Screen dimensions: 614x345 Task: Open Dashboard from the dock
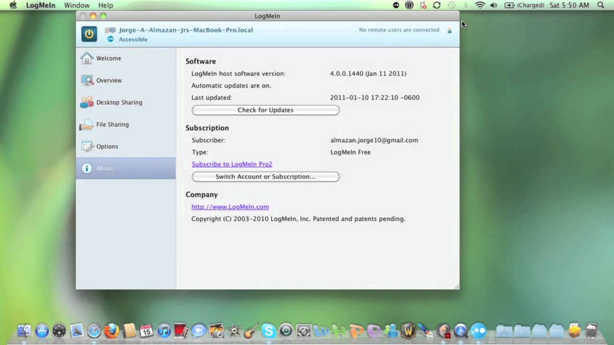[x=59, y=331]
